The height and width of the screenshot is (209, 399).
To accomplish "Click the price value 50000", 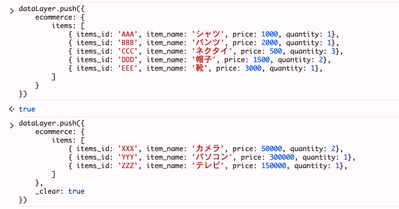I will coord(272,149).
